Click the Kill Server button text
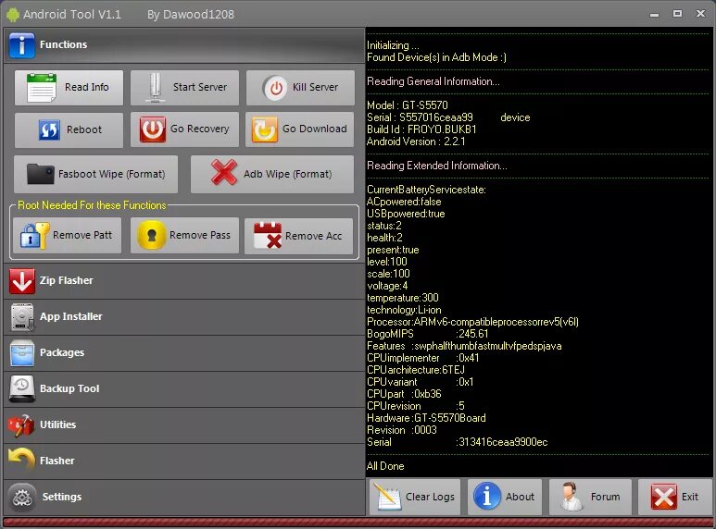 click(315, 87)
